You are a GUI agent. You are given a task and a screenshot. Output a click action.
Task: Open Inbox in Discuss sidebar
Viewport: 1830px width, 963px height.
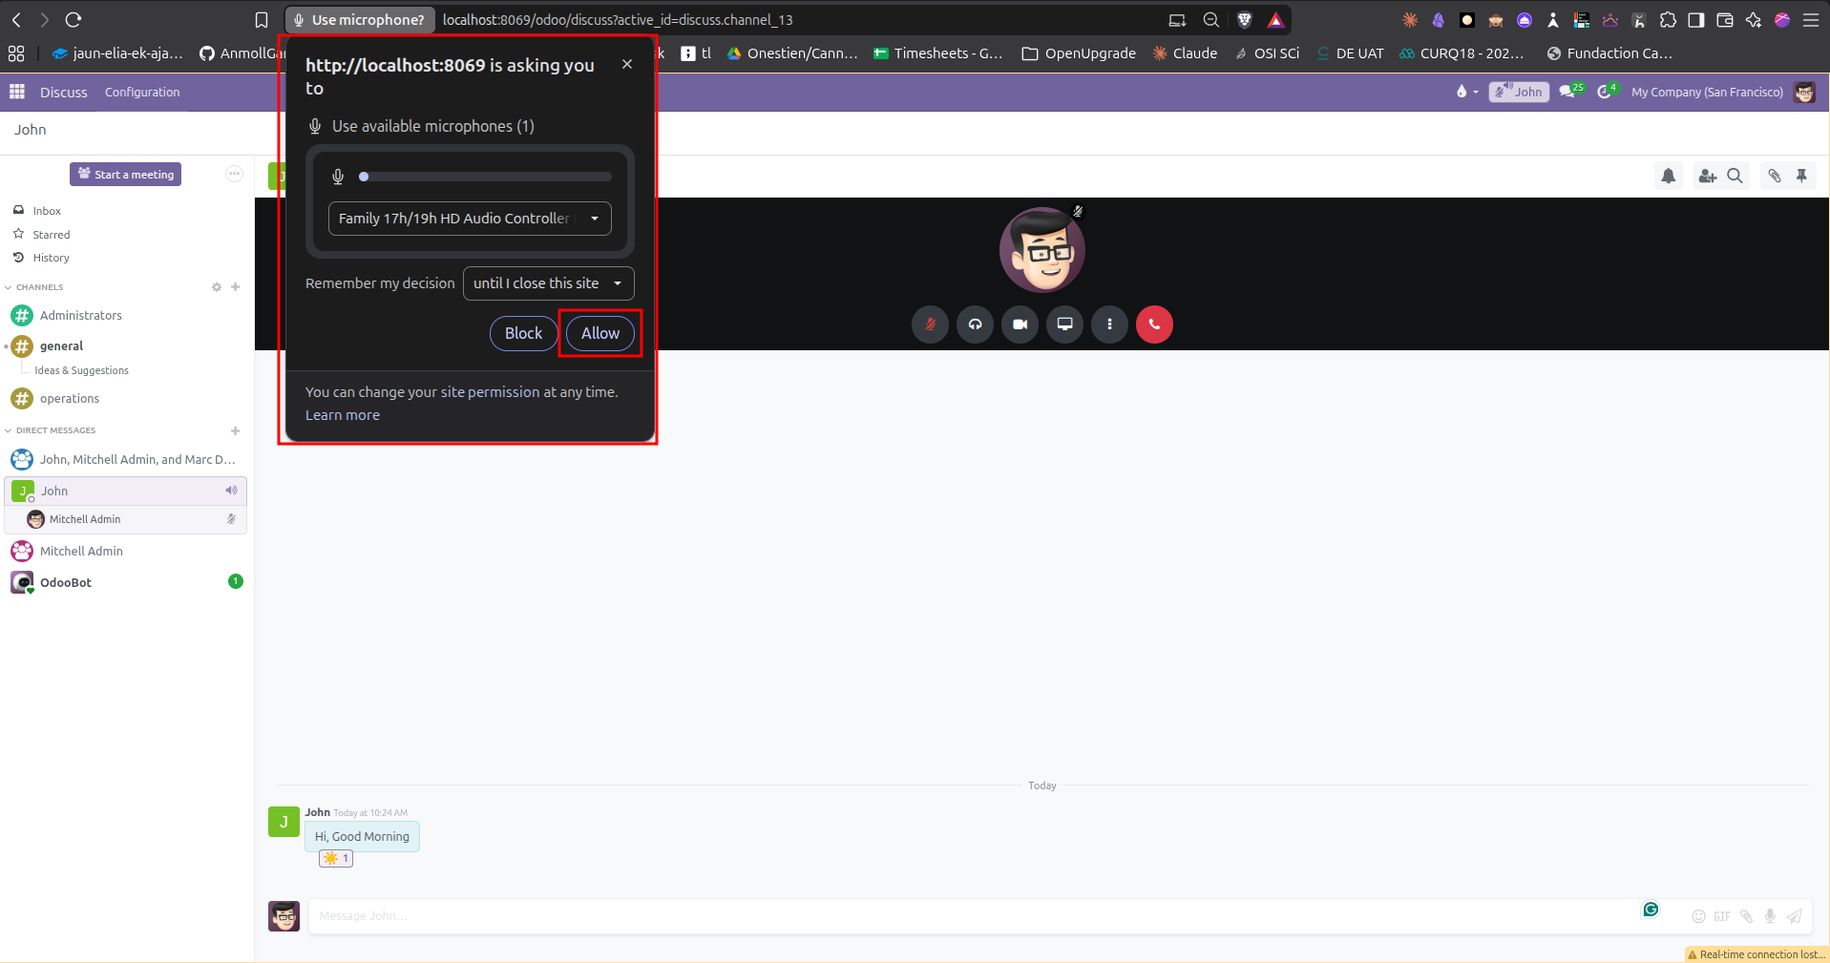(x=47, y=211)
